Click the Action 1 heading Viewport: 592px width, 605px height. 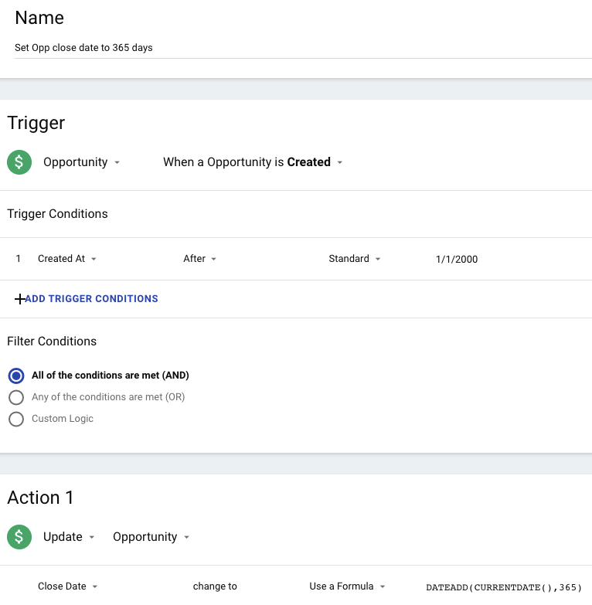click(x=40, y=498)
